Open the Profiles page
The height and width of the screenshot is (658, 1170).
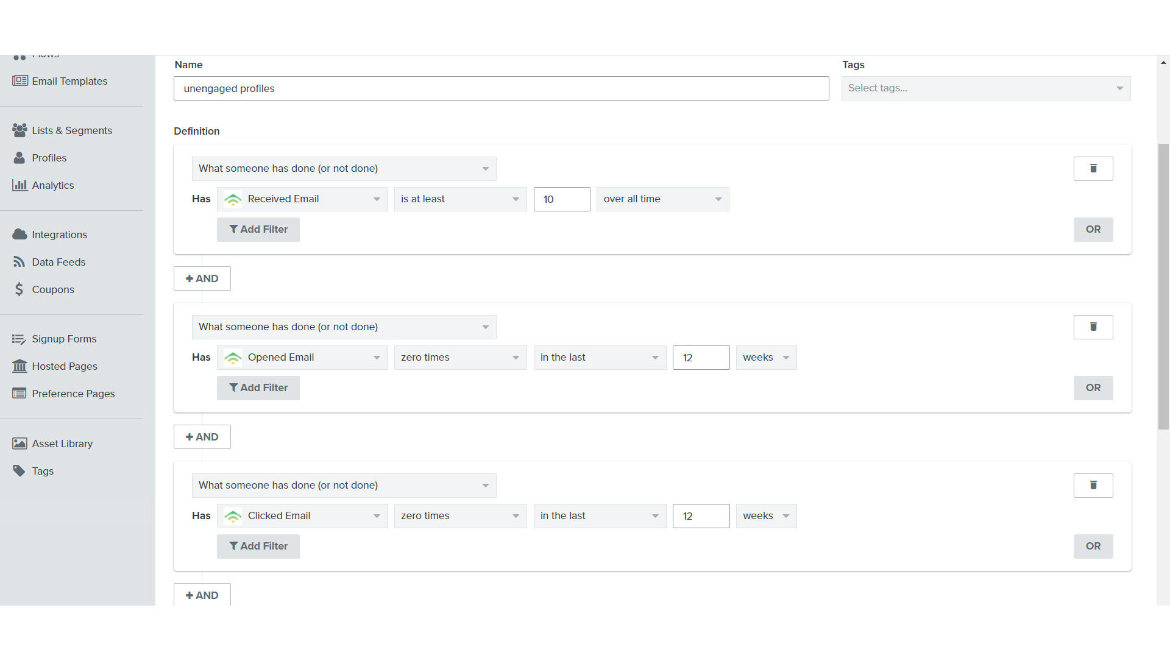pos(49,158)
